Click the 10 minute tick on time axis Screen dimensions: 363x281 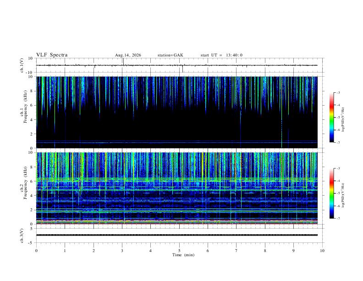[x=322, y=251]
